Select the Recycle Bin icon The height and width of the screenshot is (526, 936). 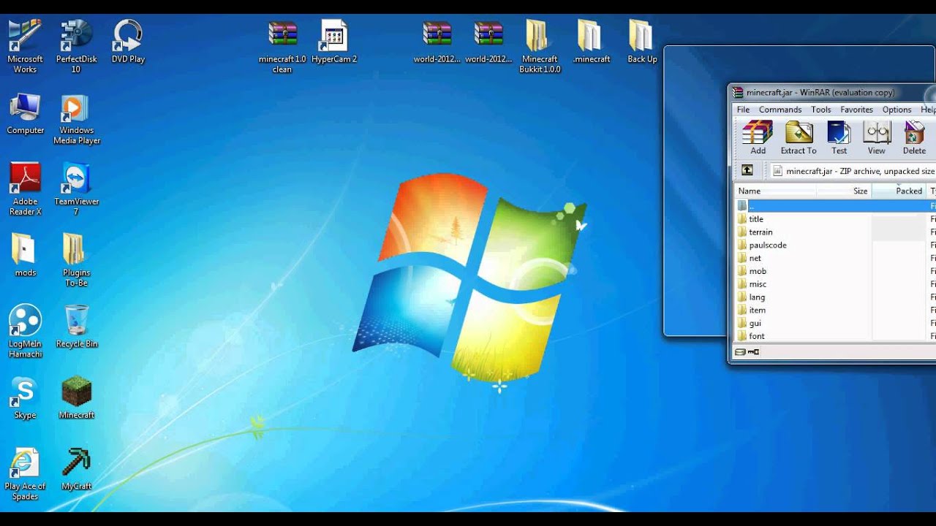coord(76,327)
